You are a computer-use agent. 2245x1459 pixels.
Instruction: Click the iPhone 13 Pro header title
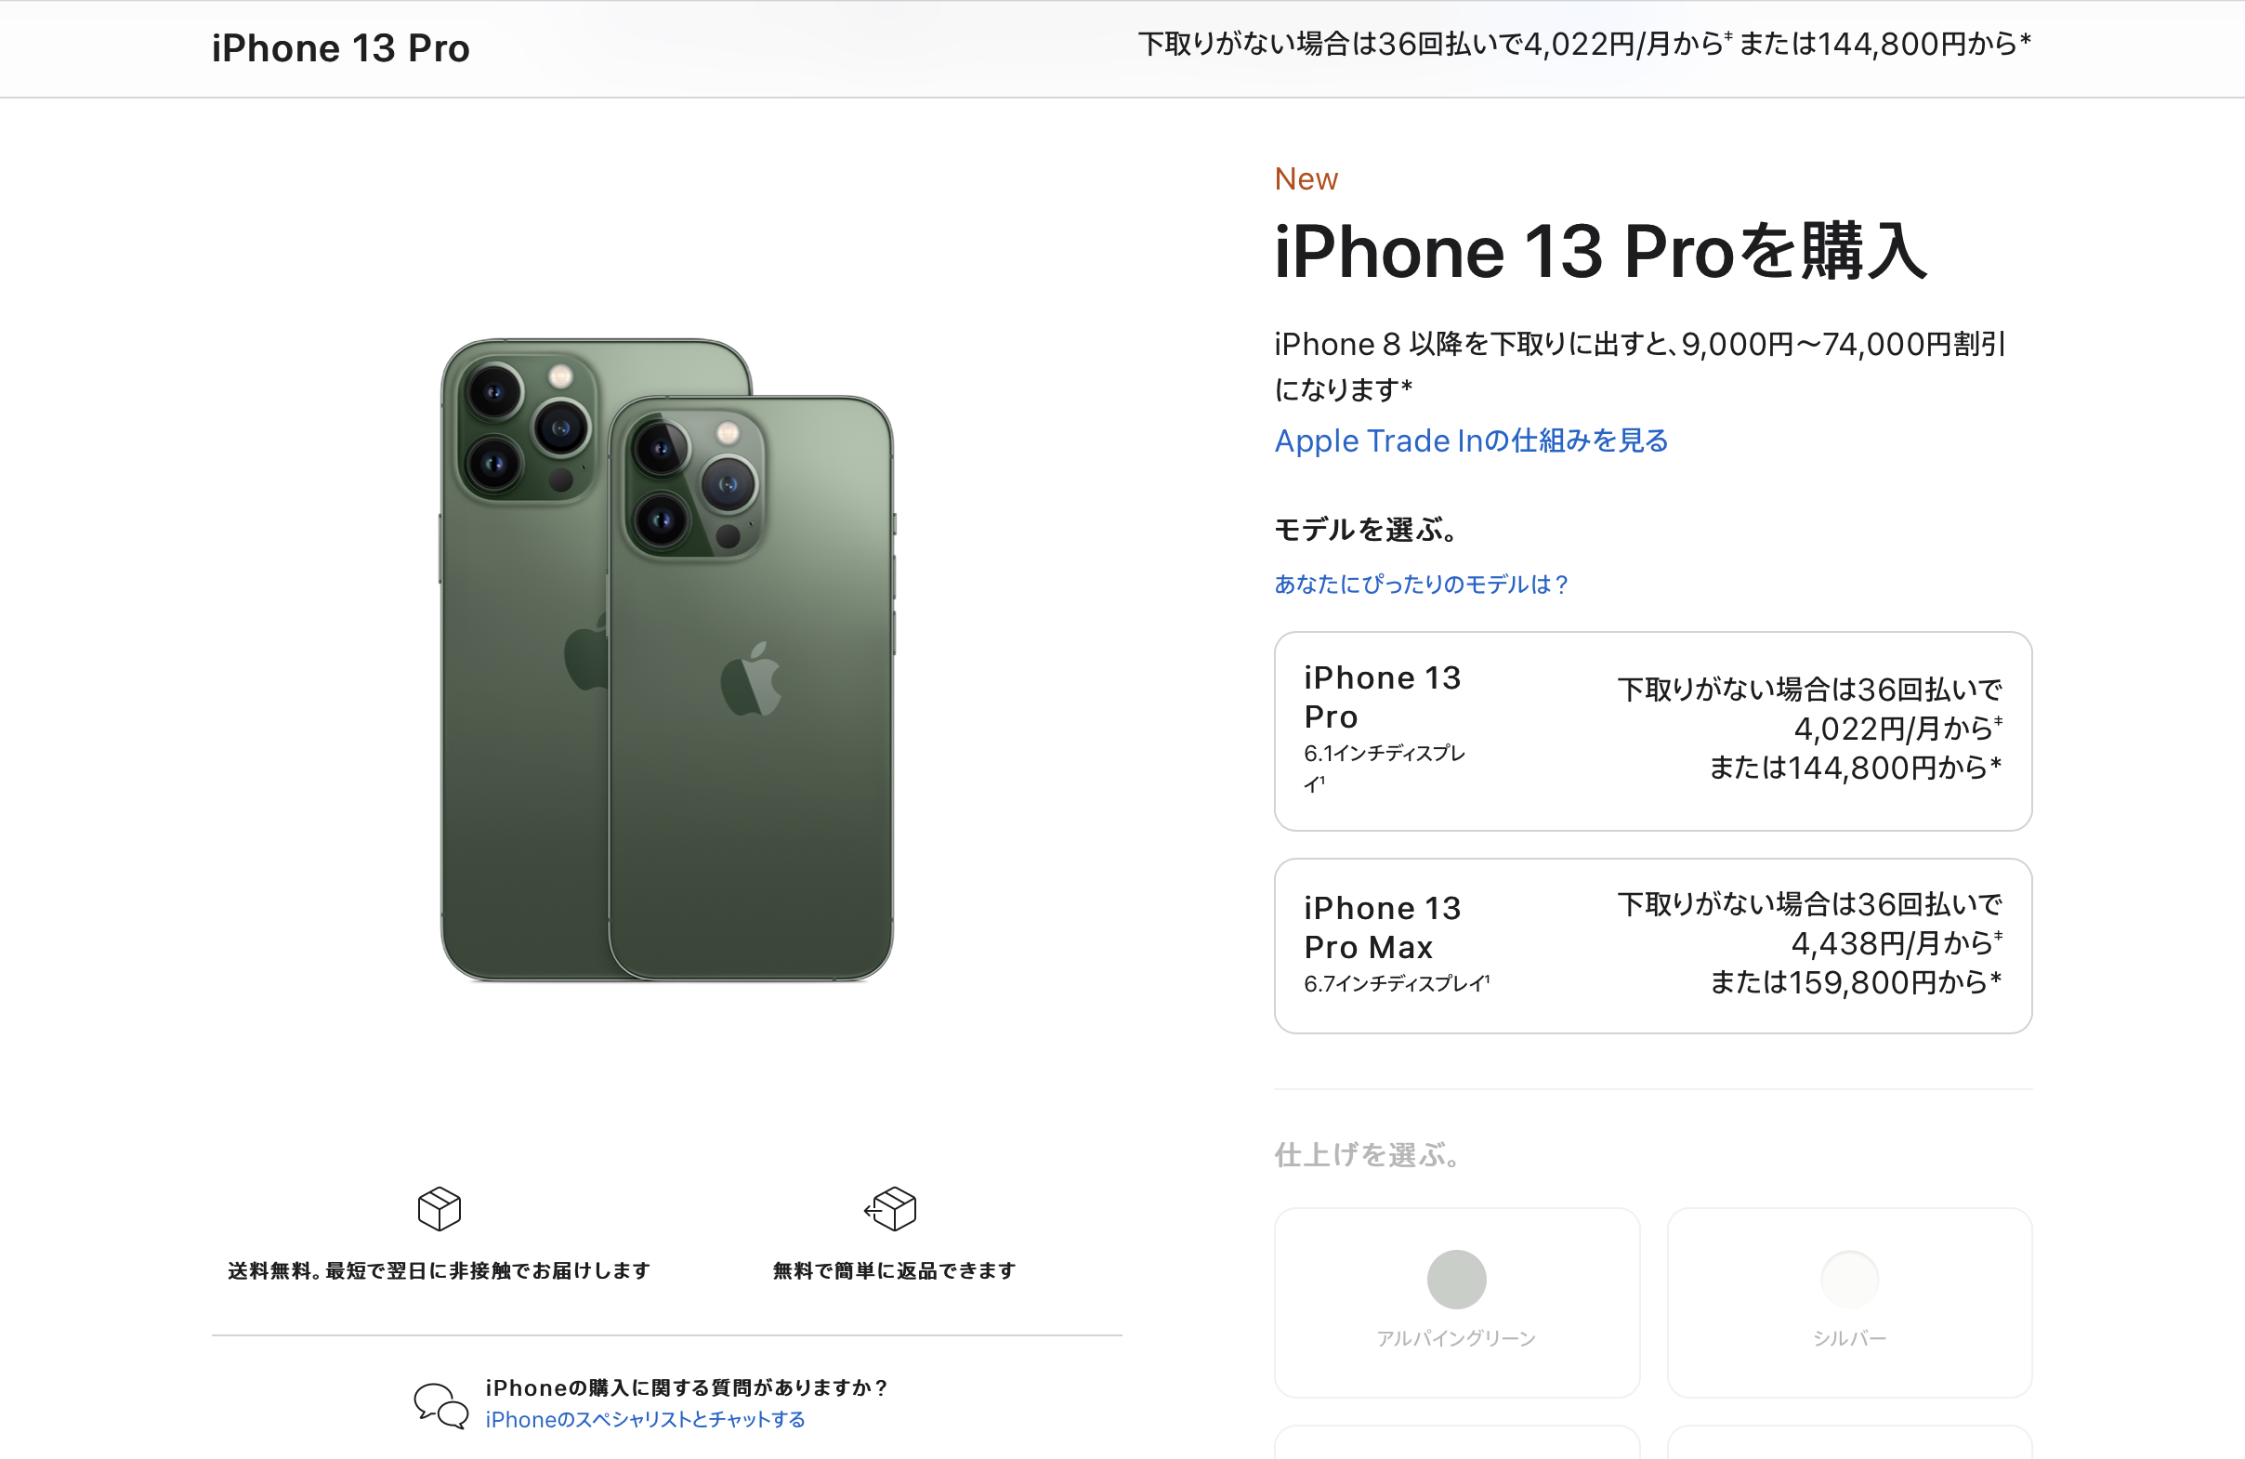click(340, 48)
